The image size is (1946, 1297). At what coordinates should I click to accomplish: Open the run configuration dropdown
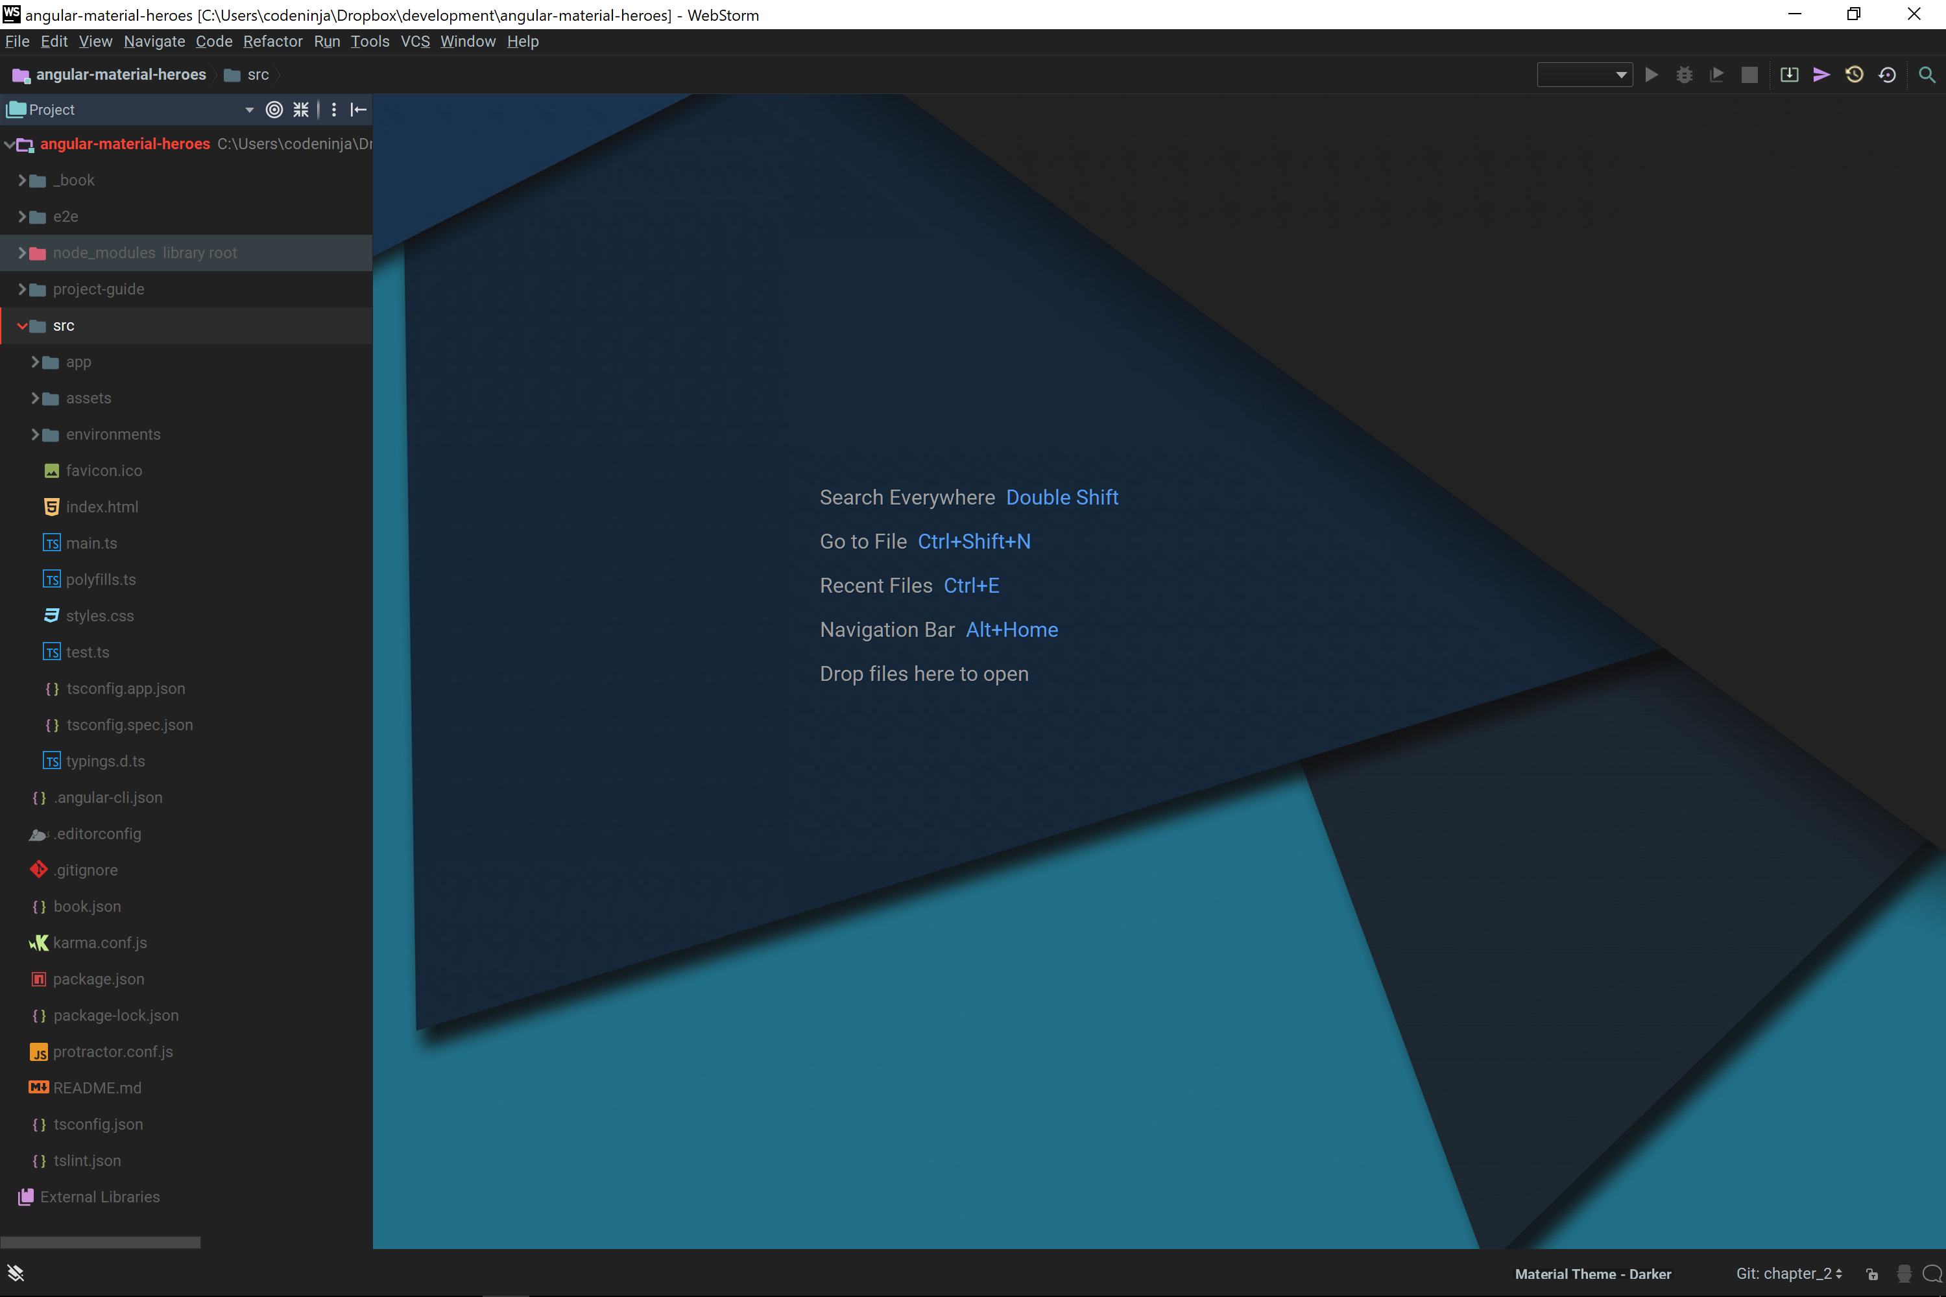point(1585,75)
